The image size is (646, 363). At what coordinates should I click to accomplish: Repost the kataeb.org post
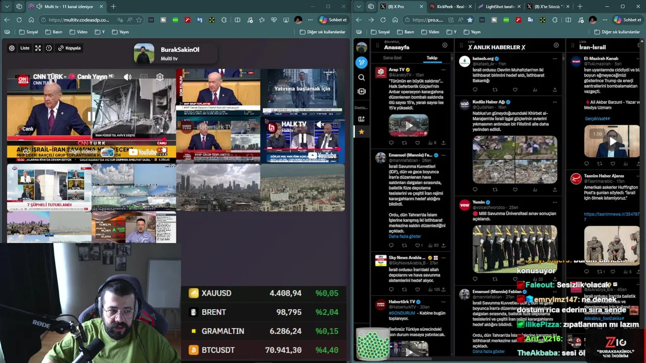click(495, 90)
